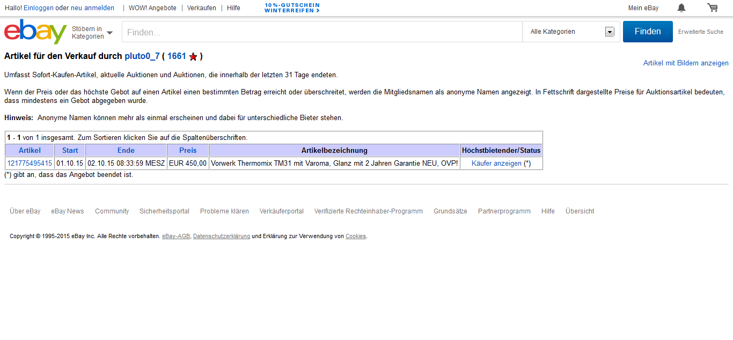Click Artikel mit Bildern anzeigen

(x=686, y=63)
